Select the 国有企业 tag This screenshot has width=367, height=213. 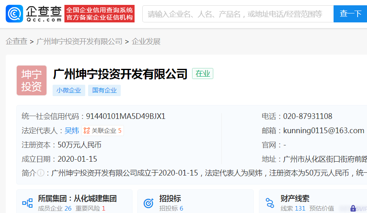pyautogui.click(x=104, y=90)
